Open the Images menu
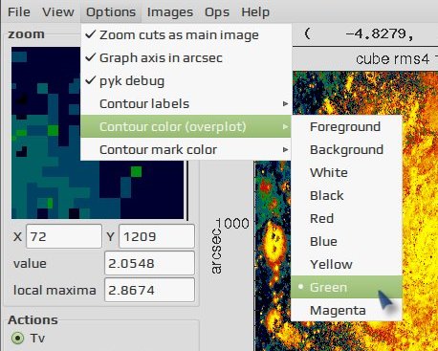438x351 pixels. tap(170, 12)
